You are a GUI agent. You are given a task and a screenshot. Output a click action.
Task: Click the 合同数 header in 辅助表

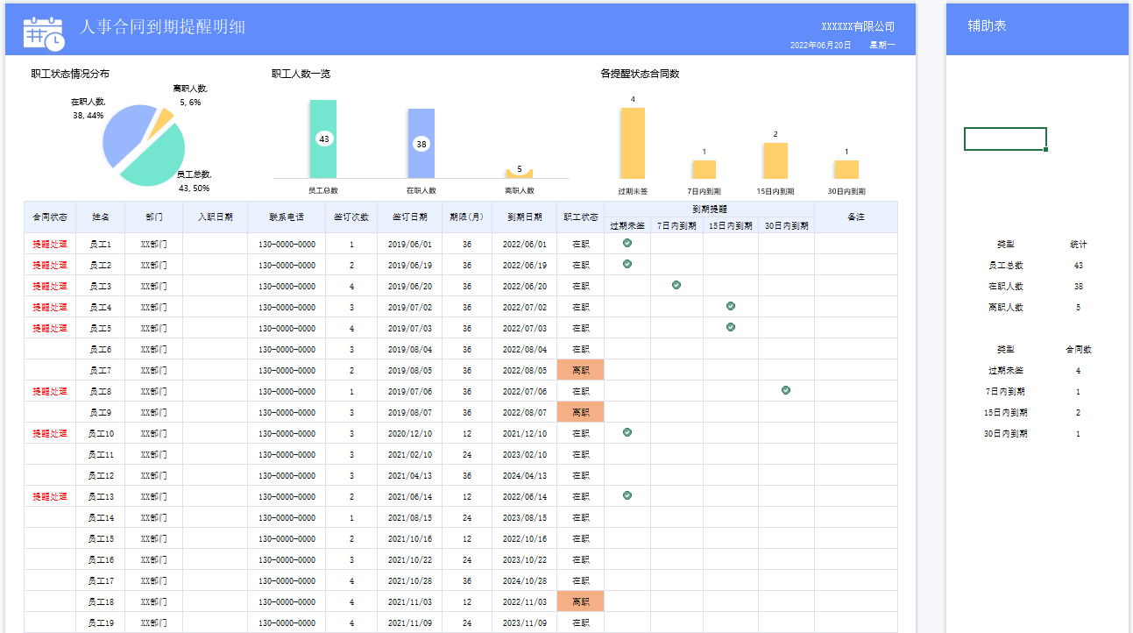1078,349
